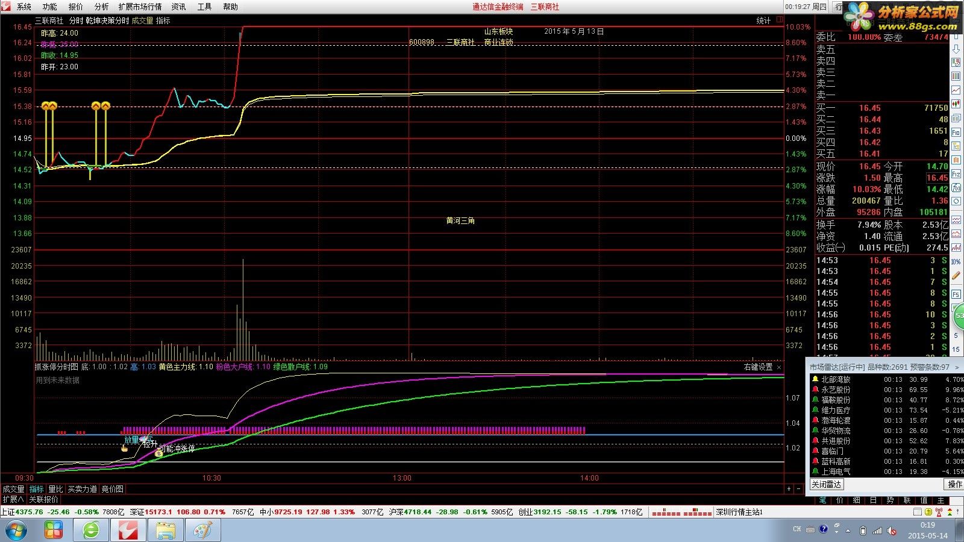Select the 价 tab under the quote panel
This screenshot has width=964, height=542.
pos(839,500)
